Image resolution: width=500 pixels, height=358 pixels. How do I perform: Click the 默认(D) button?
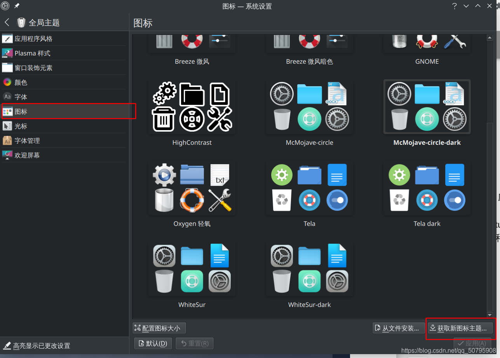[x=153, y=343]
